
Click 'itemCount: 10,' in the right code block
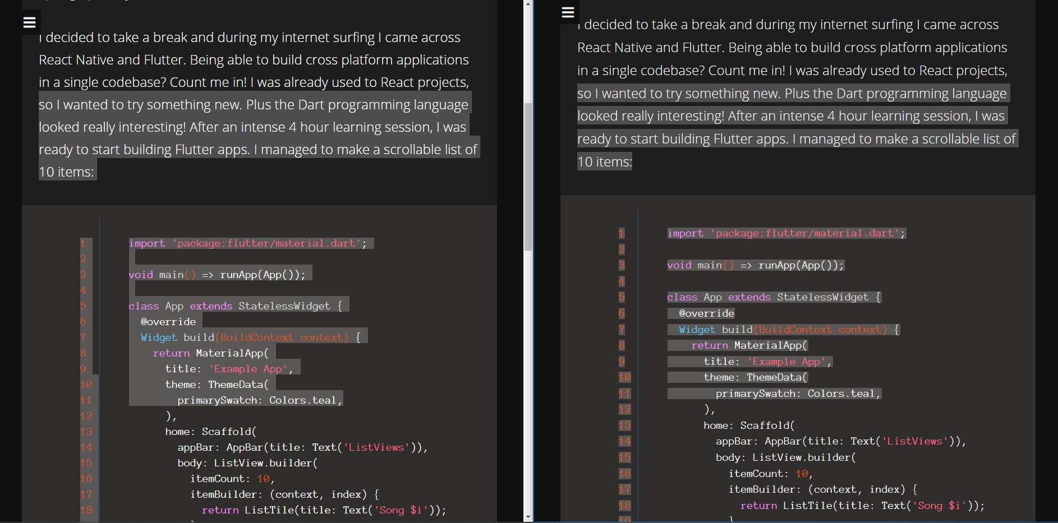point(771,474)
